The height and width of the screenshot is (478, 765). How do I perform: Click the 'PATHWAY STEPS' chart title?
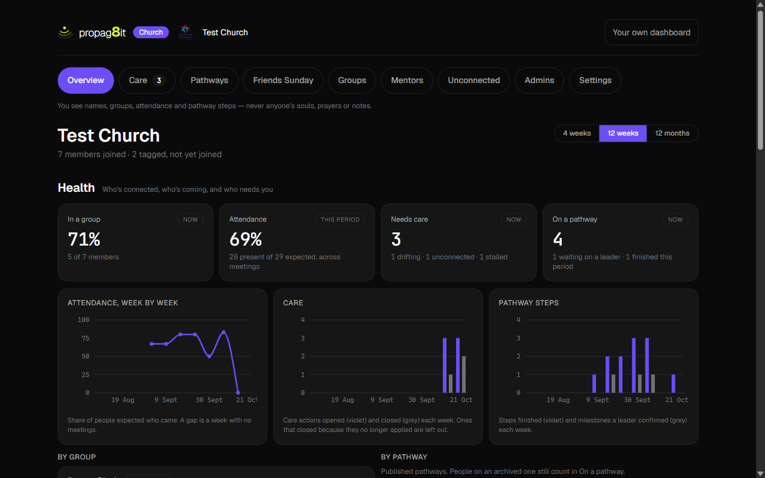[x=529, y=303]
